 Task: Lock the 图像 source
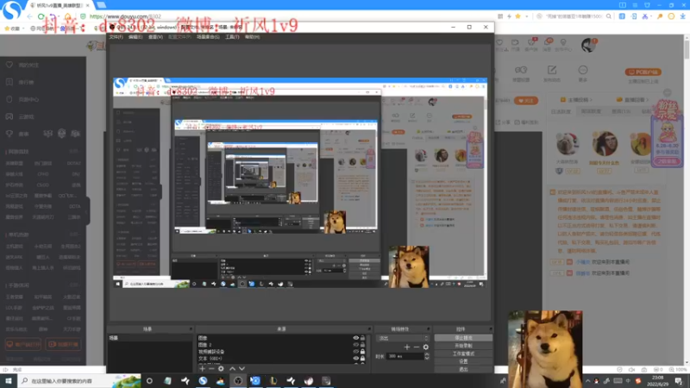tap(362, 338)
